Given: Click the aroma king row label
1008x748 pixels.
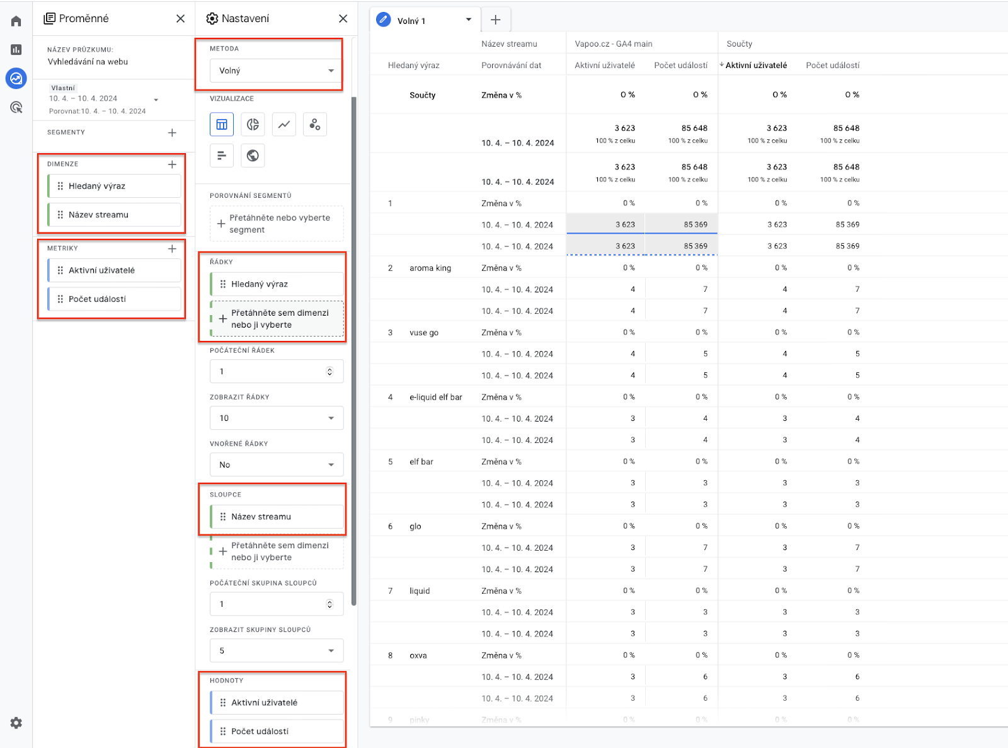Looking at the screenshot, I should [x=430, y=268].
